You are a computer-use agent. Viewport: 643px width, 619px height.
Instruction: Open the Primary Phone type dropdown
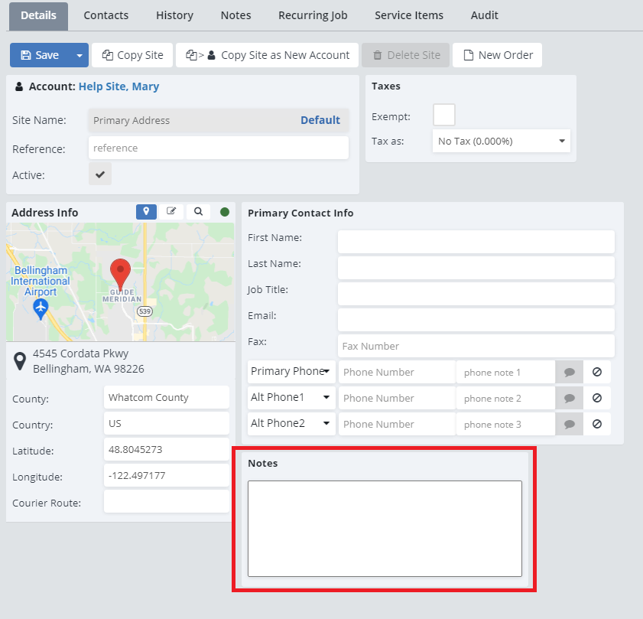tap(291, 372)
